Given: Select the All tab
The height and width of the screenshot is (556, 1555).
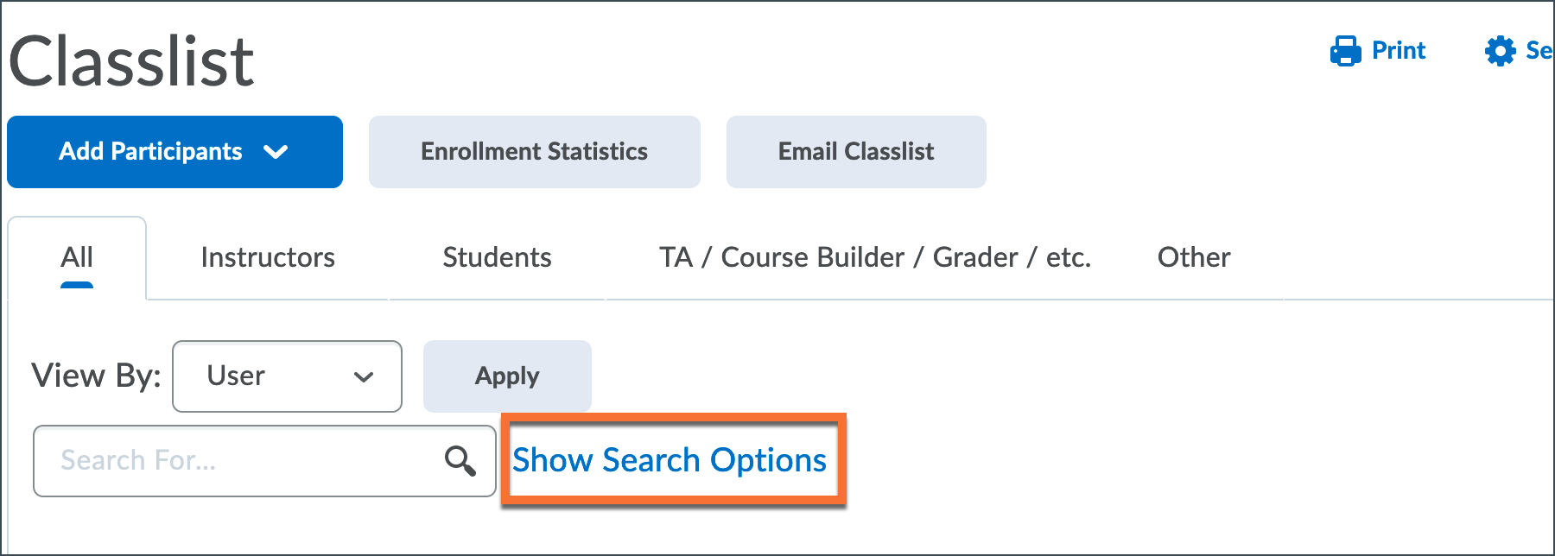Looking at the screenshot, I should 77,257.
